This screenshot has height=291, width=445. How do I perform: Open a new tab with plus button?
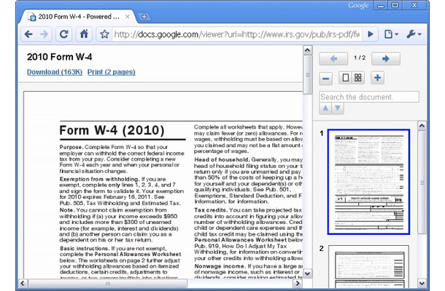[144, 17]
